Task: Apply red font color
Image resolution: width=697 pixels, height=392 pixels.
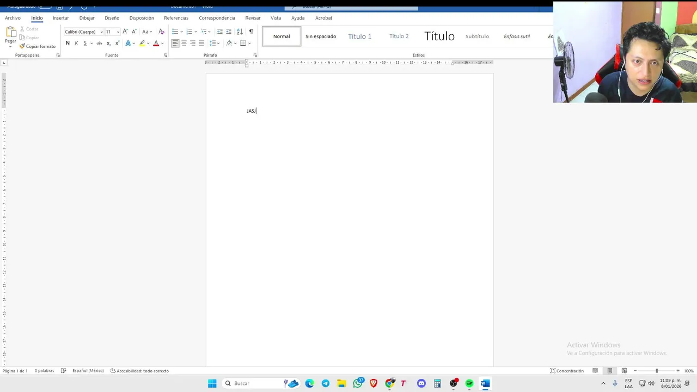Action: [x=156, y=43]
